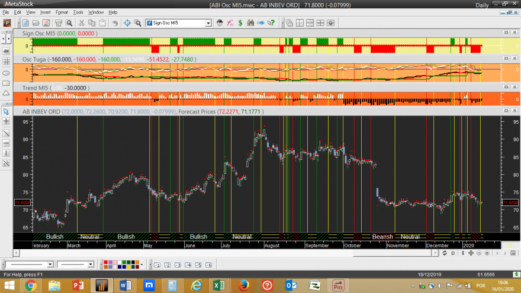
Task: Click the Undo arrow icon
Action: click(x=115, y=23)
